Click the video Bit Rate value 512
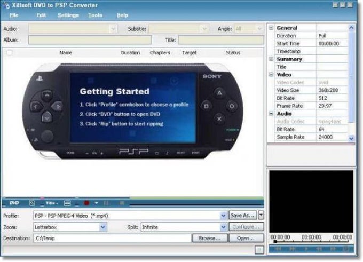363x262 pixels. tap(322, 98)
